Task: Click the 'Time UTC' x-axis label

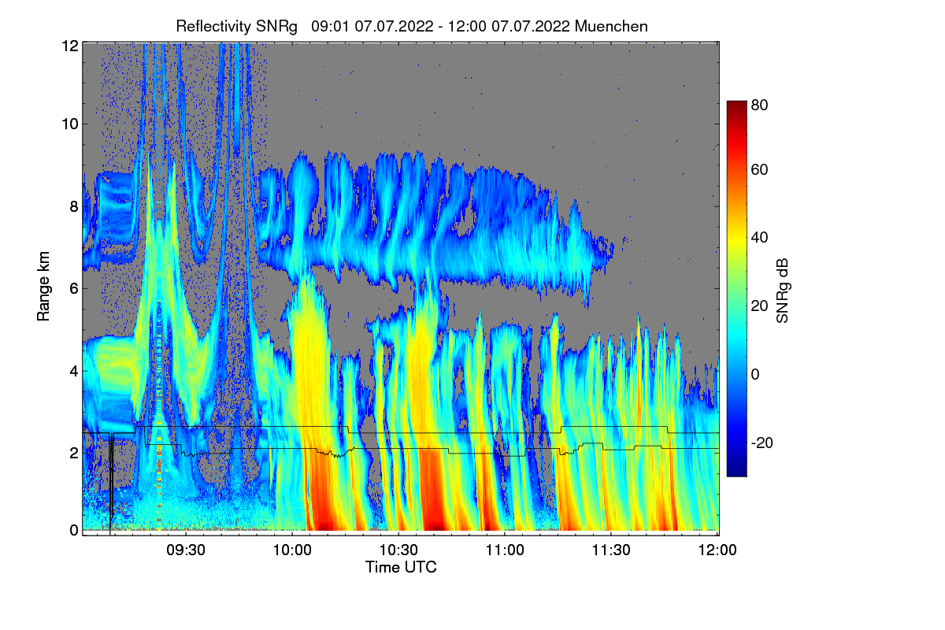Action: coord(401,567)
